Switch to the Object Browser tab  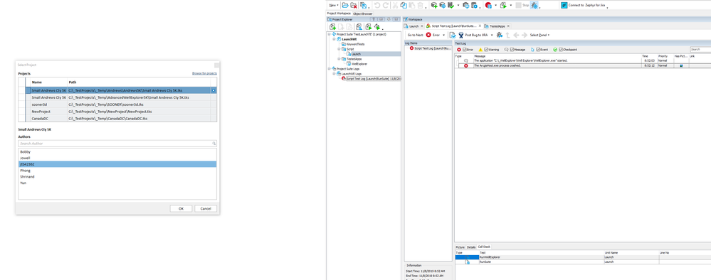(x=363, y=14)
